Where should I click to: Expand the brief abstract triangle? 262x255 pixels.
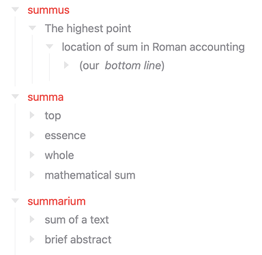click(x=32, y=239)
